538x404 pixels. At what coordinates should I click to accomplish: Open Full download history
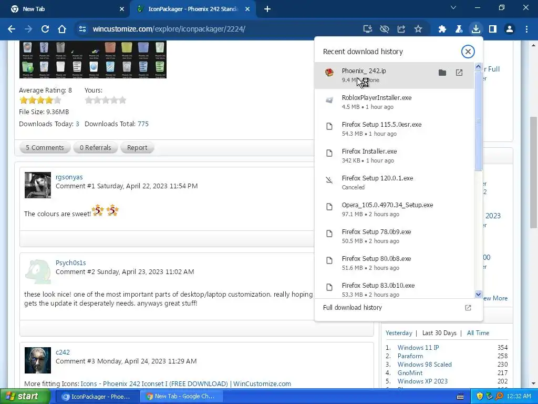(x=398, y=307)
